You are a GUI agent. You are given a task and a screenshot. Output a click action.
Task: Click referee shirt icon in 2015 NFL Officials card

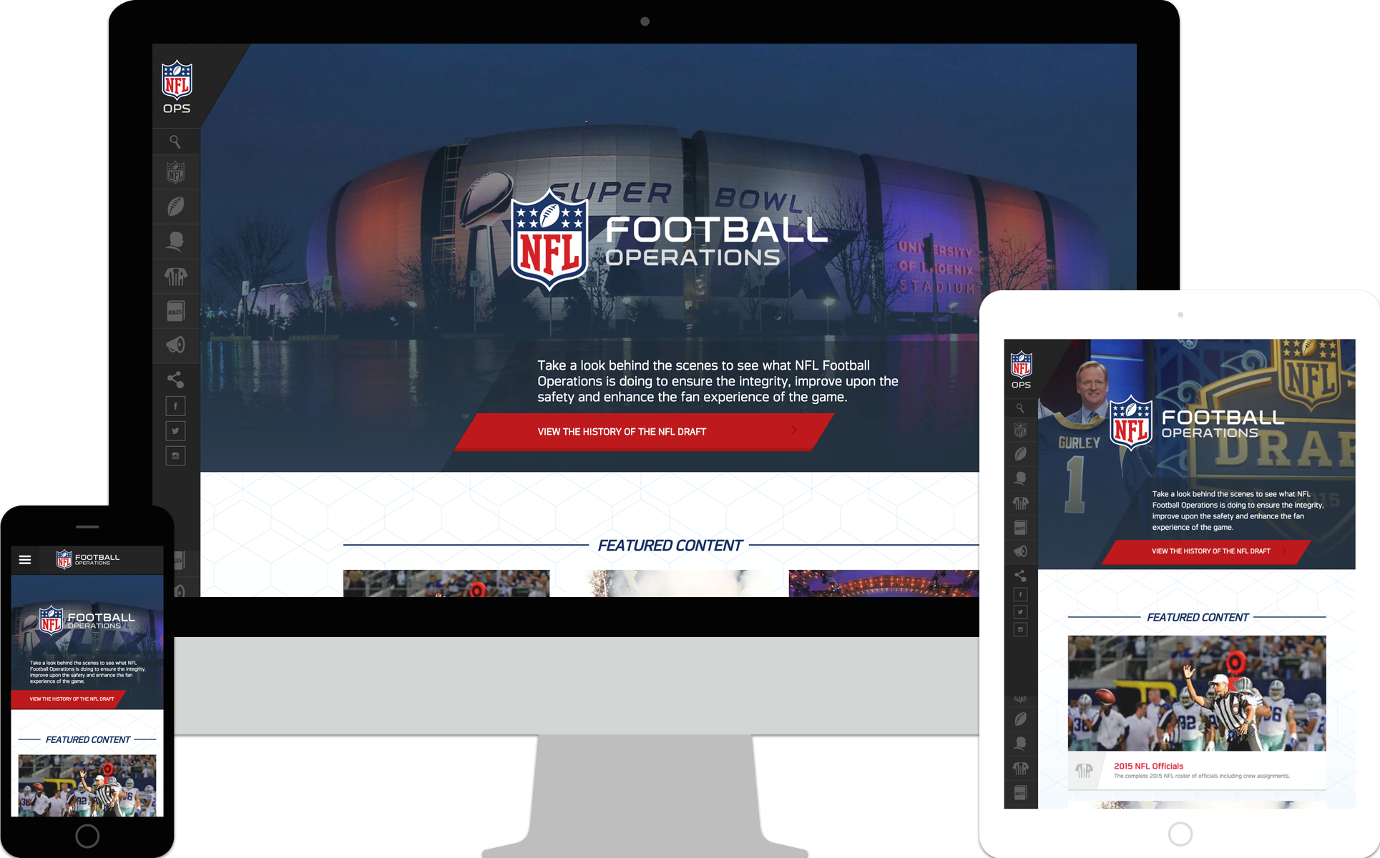pyautogui.click(x=1084, y=771)
